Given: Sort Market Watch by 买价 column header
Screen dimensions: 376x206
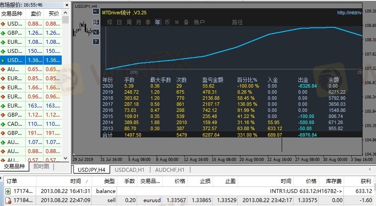Looking at the screenshot, I should 53,13.
